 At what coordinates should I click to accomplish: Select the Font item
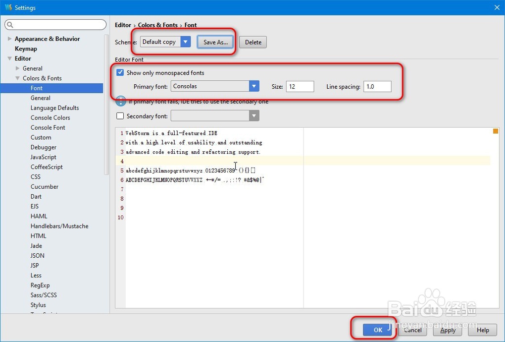coord(52,88)
